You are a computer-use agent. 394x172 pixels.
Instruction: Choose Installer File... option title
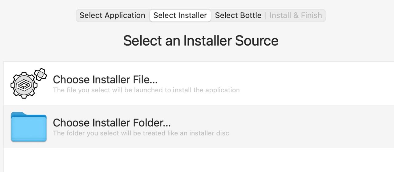pos(105,80)
